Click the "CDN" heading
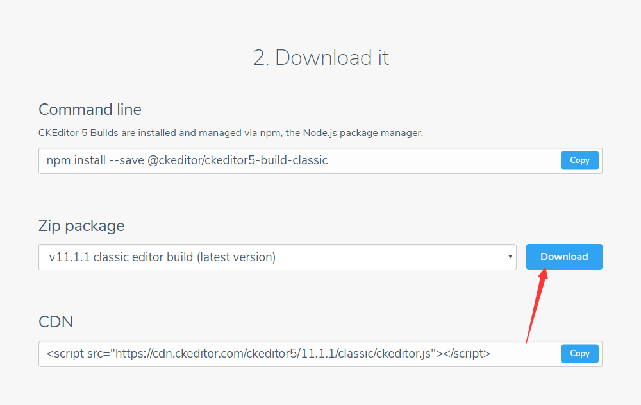This screenshot has width=641, height=405. [56, 322]
